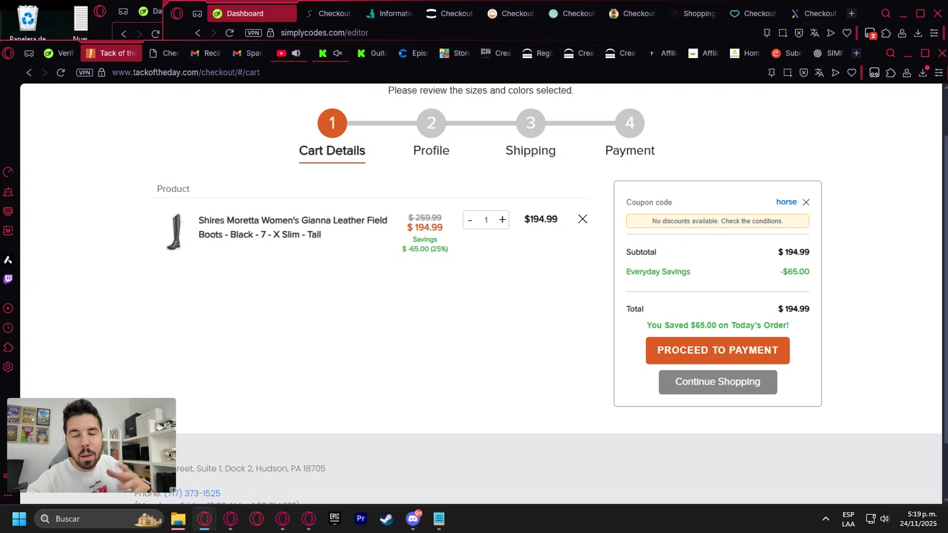Screen dimensions: 948x533
Task: Go to checkout step 3, Shipping
Action: 531,123
